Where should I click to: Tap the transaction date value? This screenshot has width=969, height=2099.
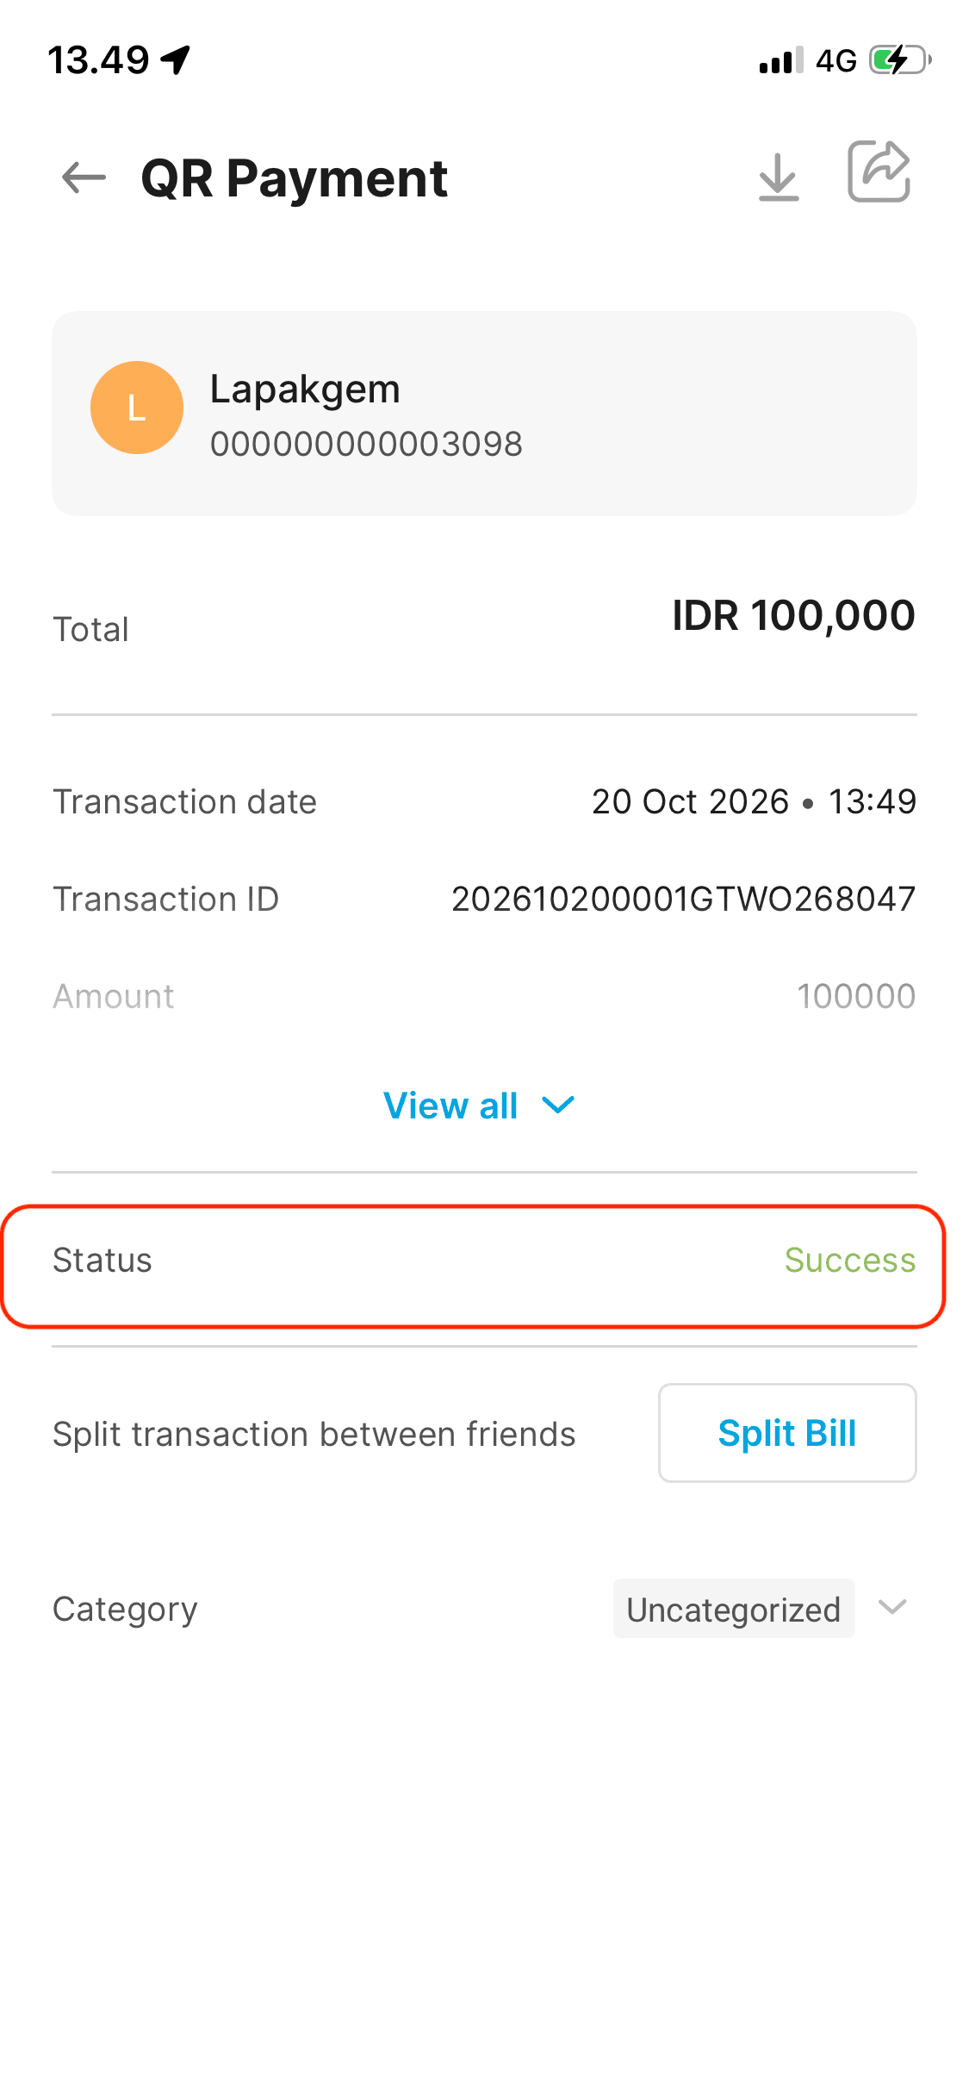tap(754, 801)
